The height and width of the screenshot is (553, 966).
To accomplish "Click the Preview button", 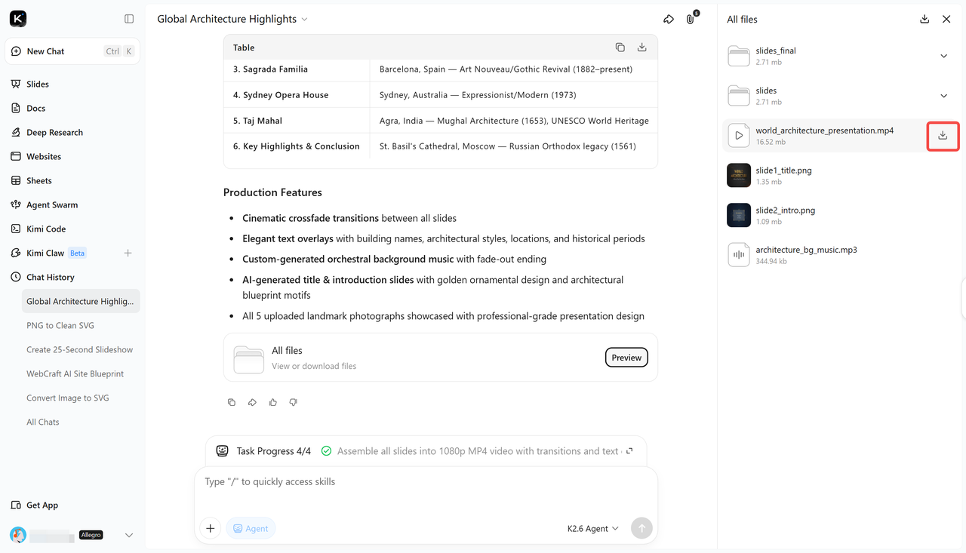I will pyautogui.click(x=626, y=358).
